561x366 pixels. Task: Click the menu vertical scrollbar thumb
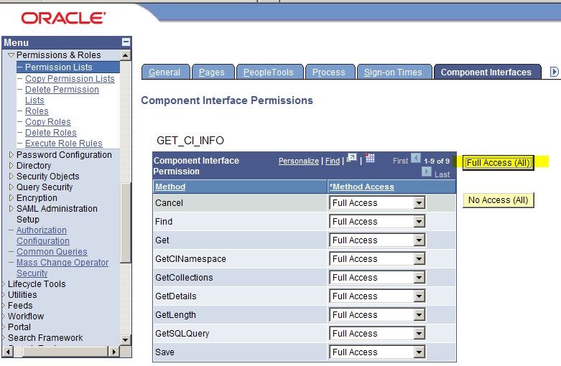[x=125, y=223]
